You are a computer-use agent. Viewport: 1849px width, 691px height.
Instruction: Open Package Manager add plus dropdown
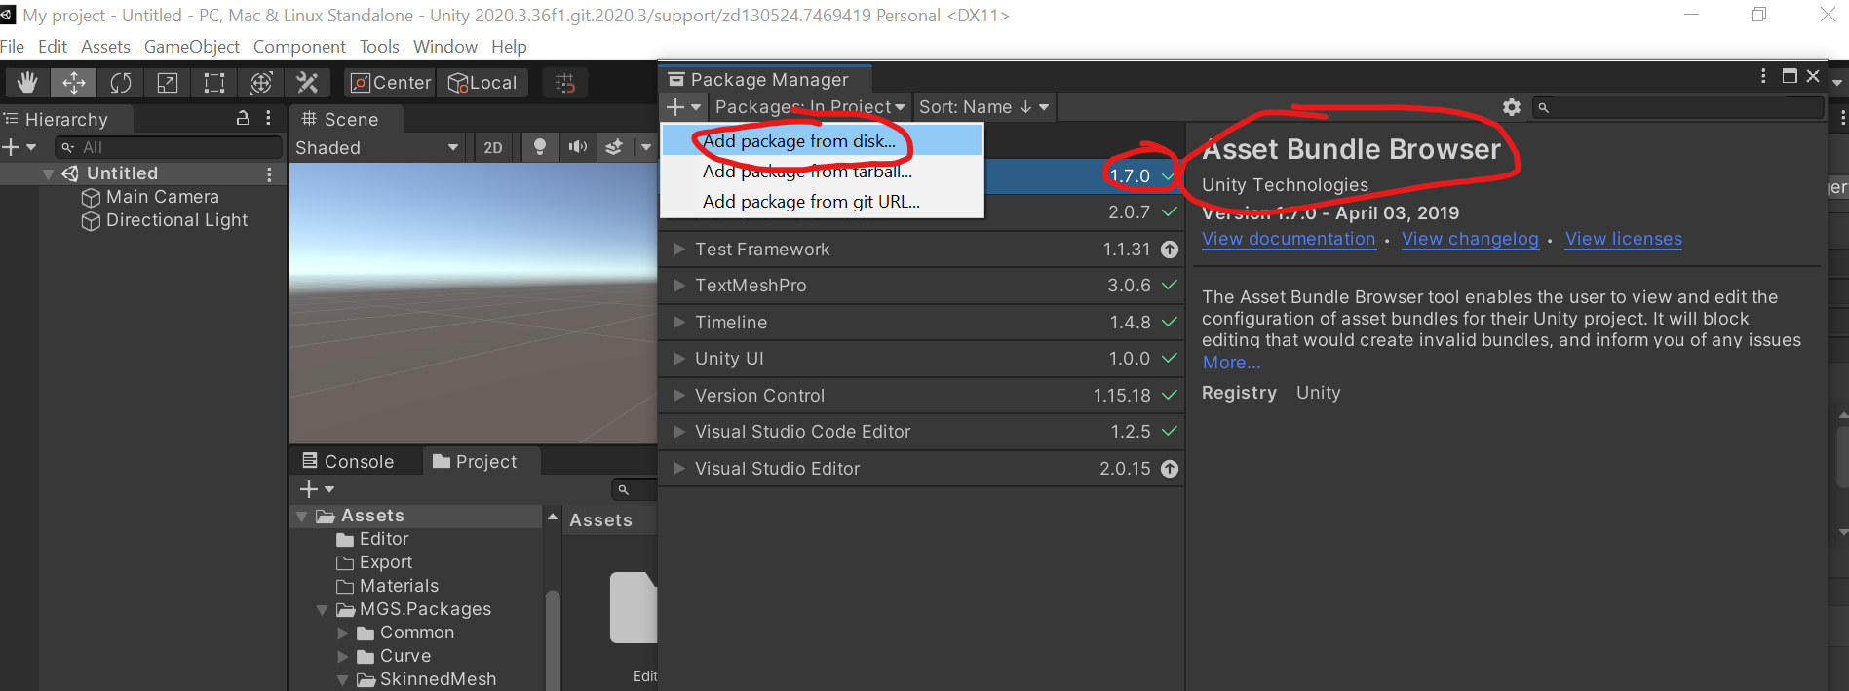[x=683, y=106]
